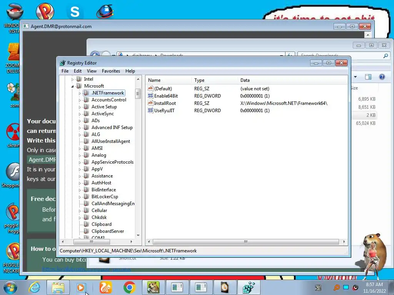Open the Help menu in Registry Editor
394x295 pixels.
pyautogui.click(x=130, y=71)
